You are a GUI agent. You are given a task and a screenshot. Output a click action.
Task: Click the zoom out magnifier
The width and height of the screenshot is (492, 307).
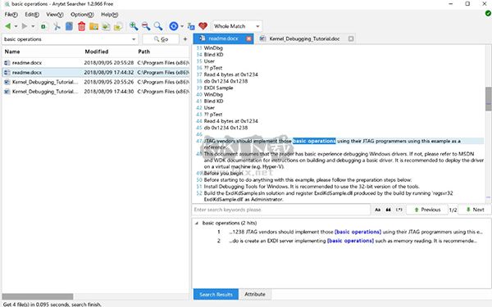coord(146,26)
